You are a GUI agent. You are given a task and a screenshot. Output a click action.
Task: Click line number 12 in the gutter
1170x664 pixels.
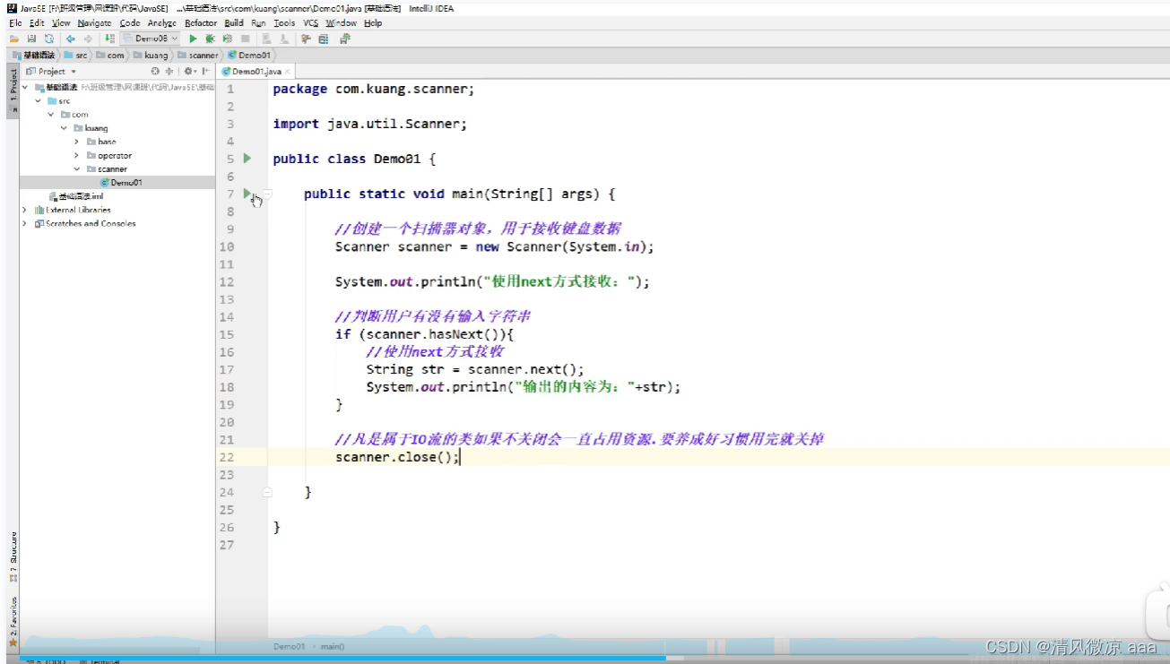(226, 281)
